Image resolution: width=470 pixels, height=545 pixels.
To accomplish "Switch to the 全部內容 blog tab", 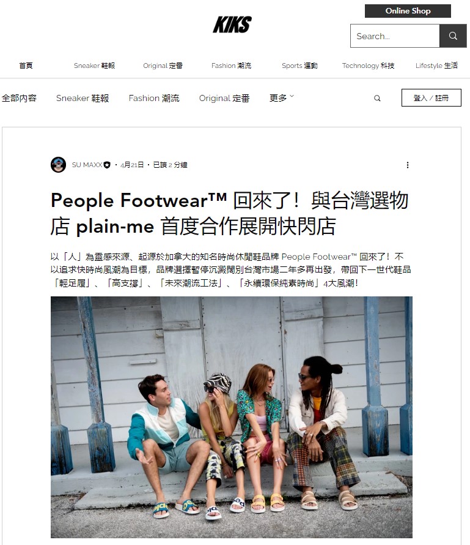I will click(19, 98).
